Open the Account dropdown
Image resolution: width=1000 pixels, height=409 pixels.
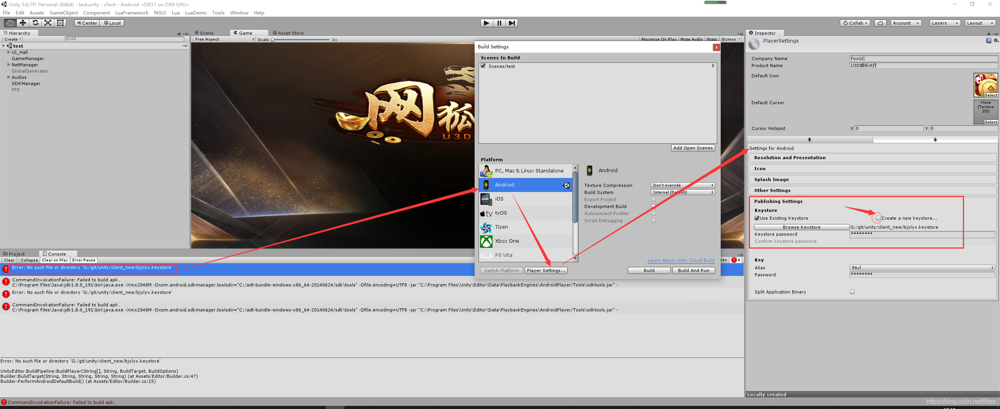(906, 23)
